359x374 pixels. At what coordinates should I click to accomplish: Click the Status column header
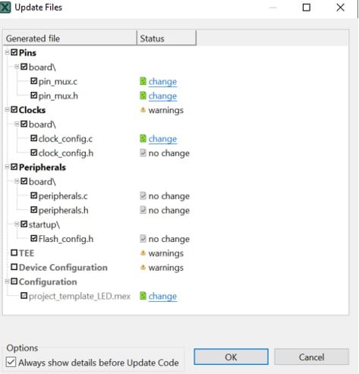point(166,39)
